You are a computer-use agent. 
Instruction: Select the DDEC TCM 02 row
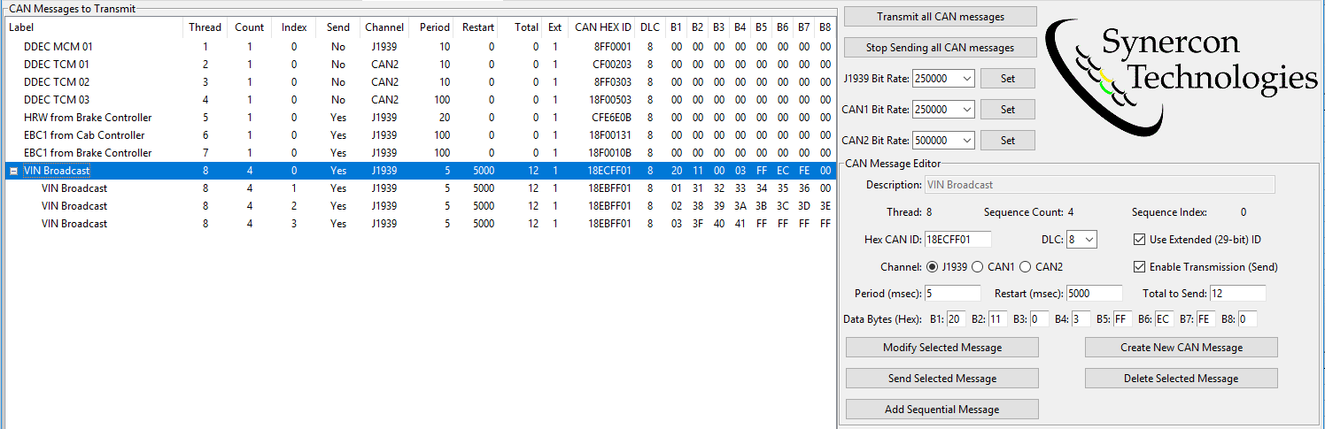click(420, 82)
